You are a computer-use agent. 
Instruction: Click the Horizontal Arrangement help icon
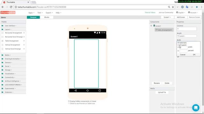tap(24, 33)
